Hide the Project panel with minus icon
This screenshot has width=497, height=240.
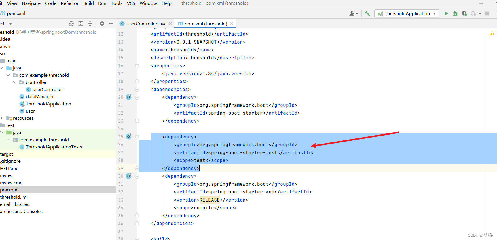pos(111,24)
